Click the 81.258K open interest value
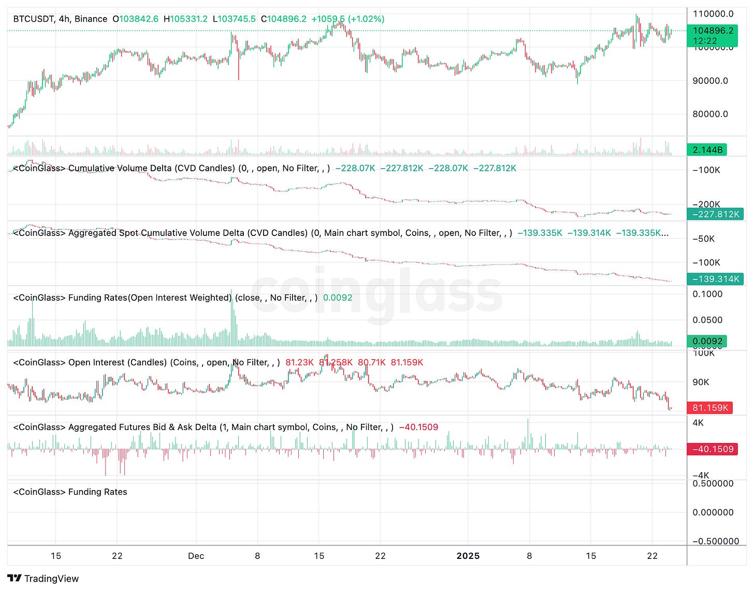The width and height of the screenshot is (754, 591). coord(336,362)
